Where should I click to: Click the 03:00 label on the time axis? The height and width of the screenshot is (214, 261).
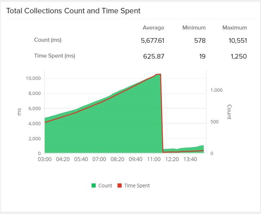coord(44,159)
